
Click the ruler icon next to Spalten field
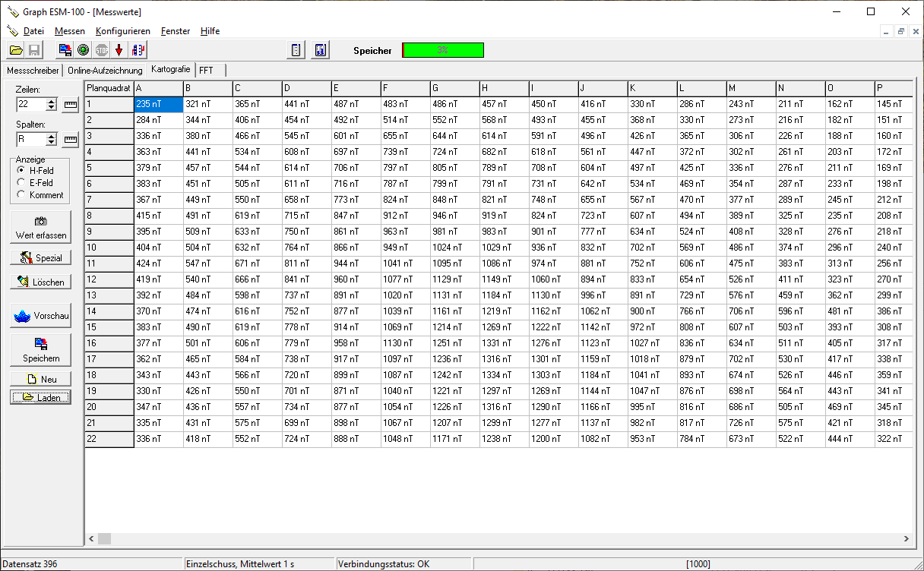click(x=71, y=140)
